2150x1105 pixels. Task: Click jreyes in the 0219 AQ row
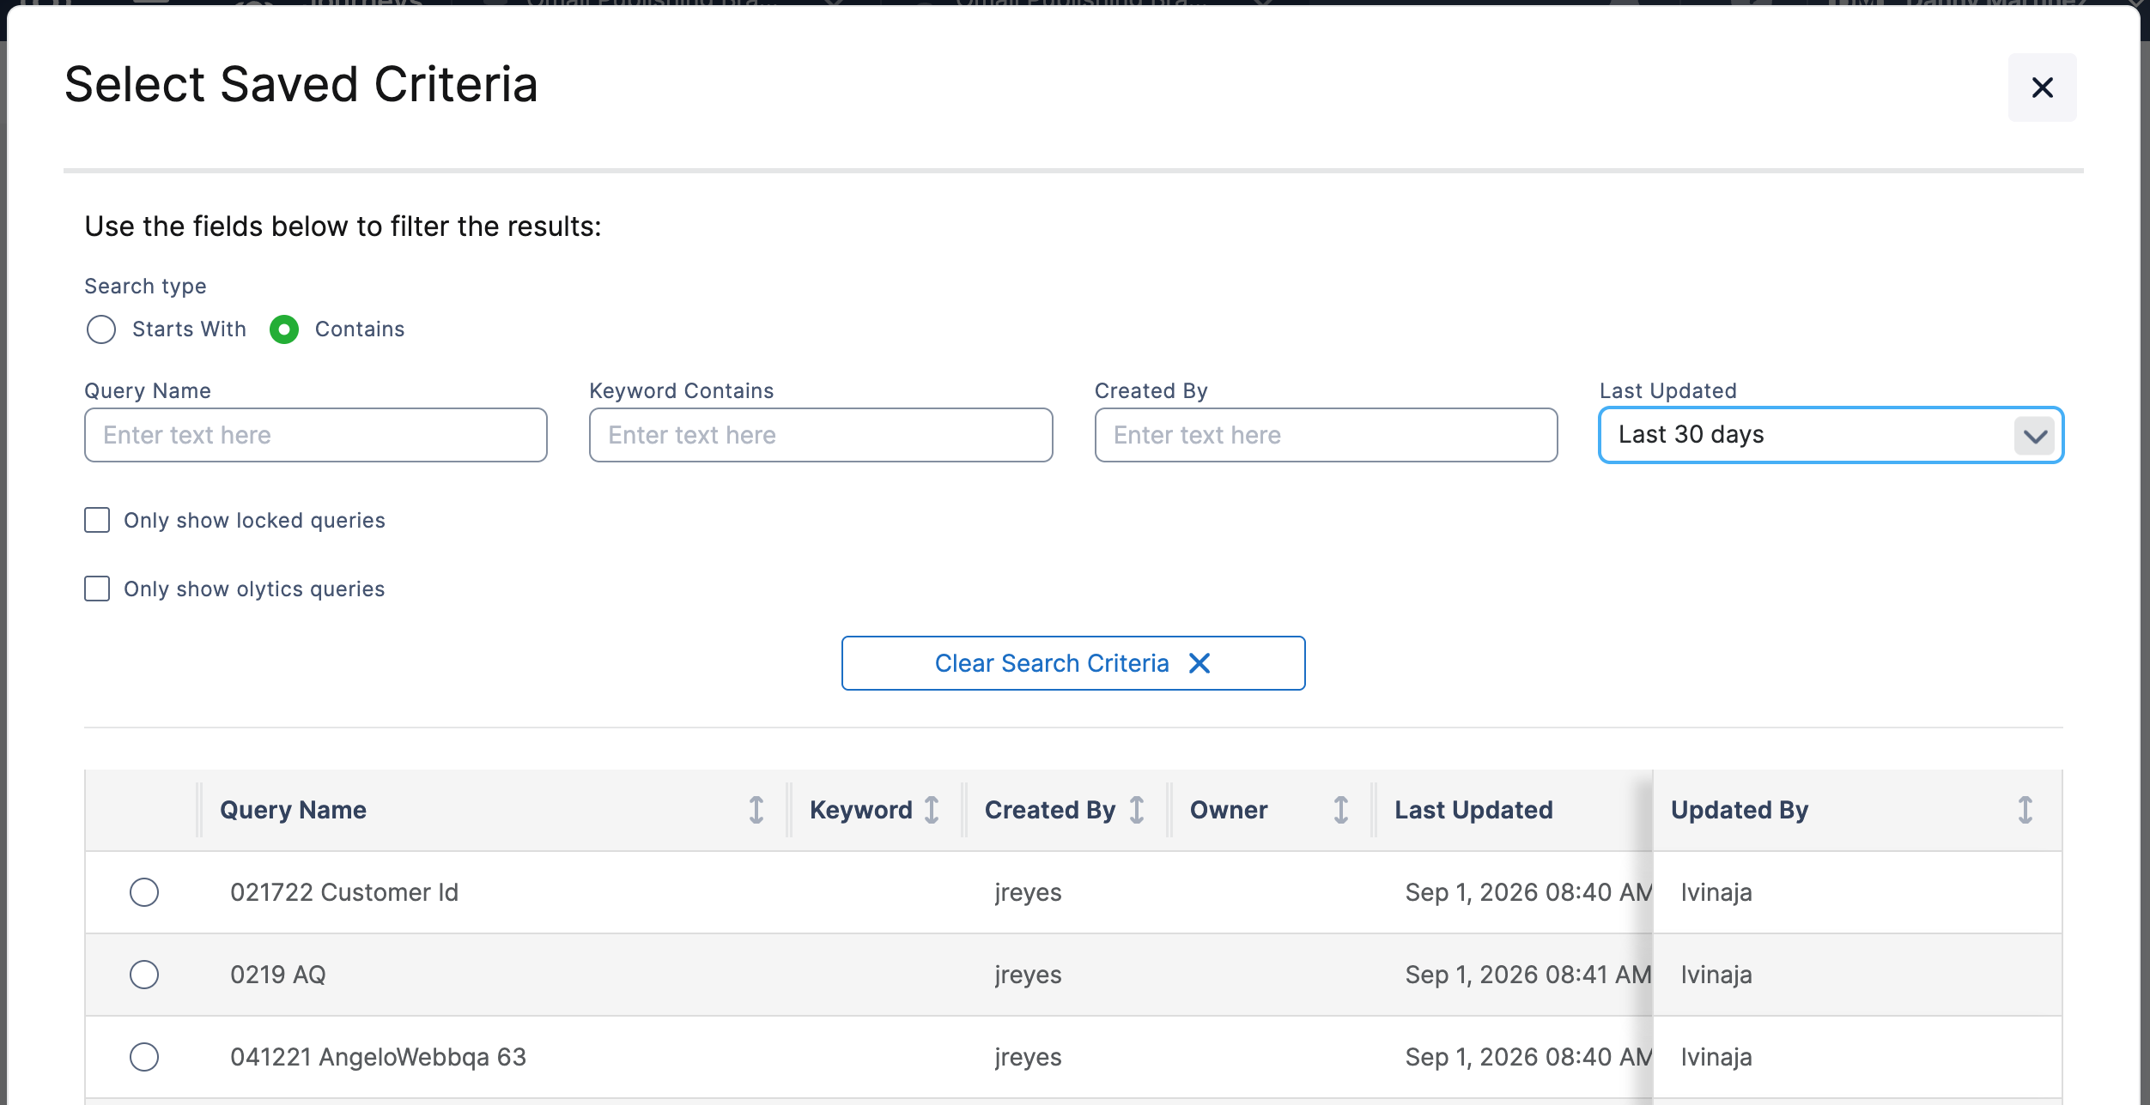pos(1028,975)
